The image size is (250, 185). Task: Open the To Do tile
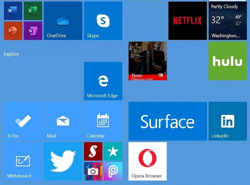[x=23, y=121]
